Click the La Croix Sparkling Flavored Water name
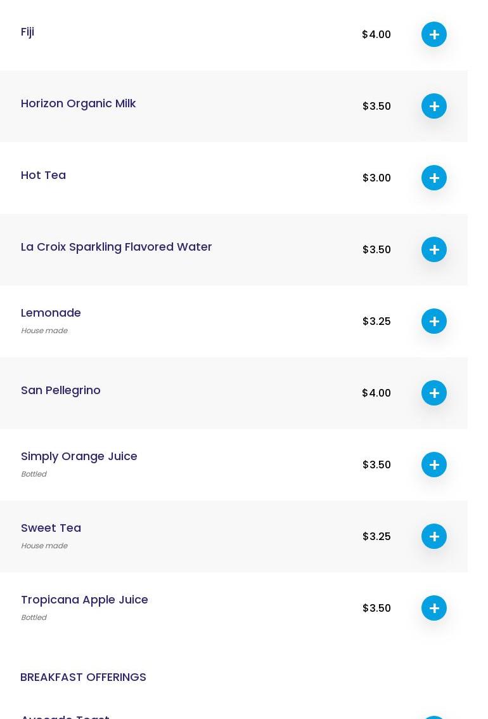The image size is (488, 719). 116,247
